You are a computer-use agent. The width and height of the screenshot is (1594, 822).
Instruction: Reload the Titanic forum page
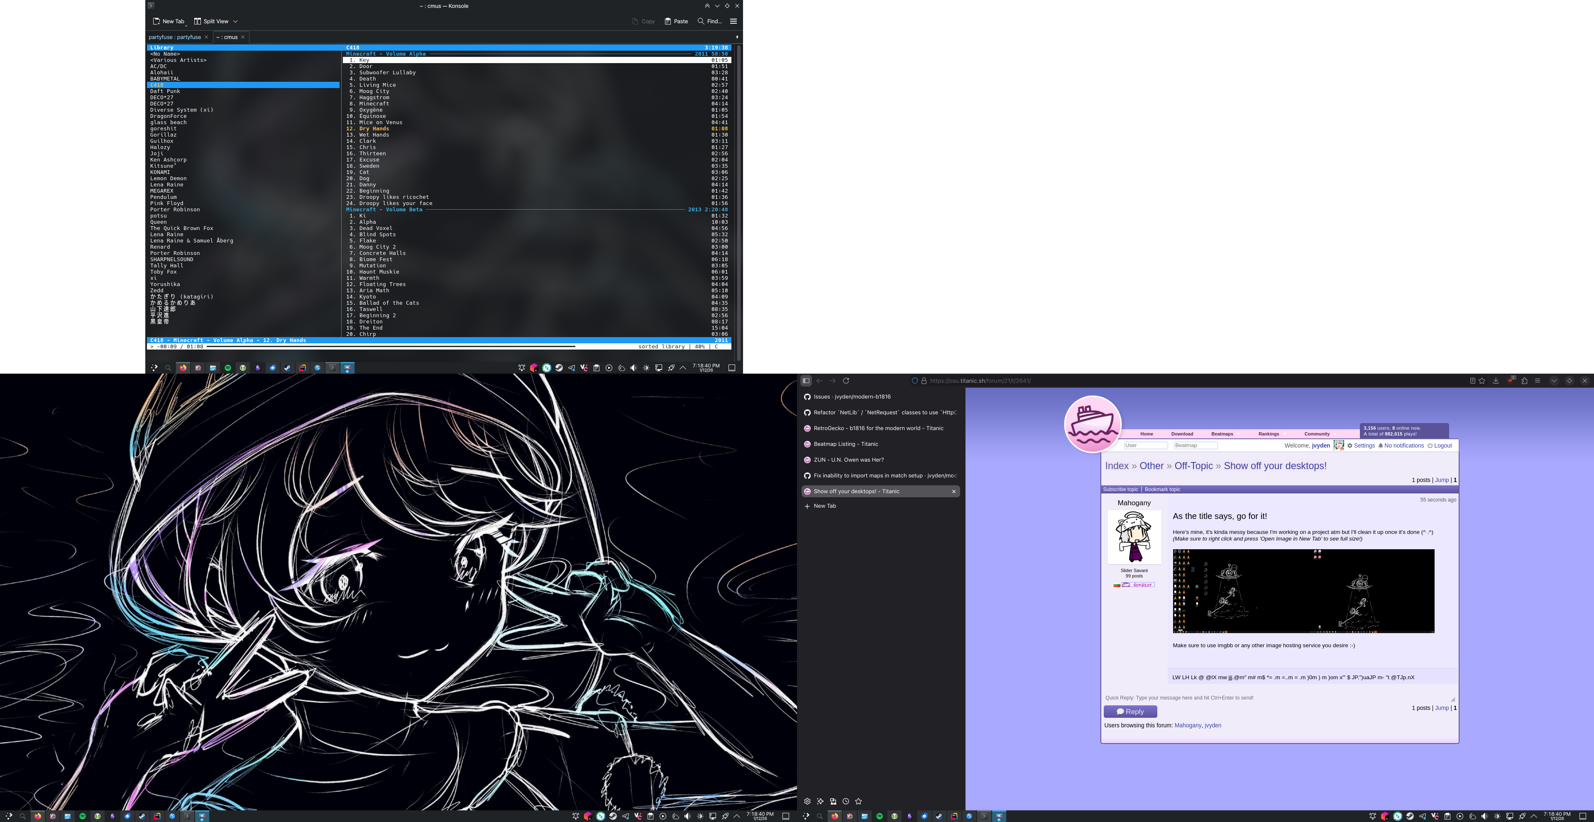(x=846, y=381)
